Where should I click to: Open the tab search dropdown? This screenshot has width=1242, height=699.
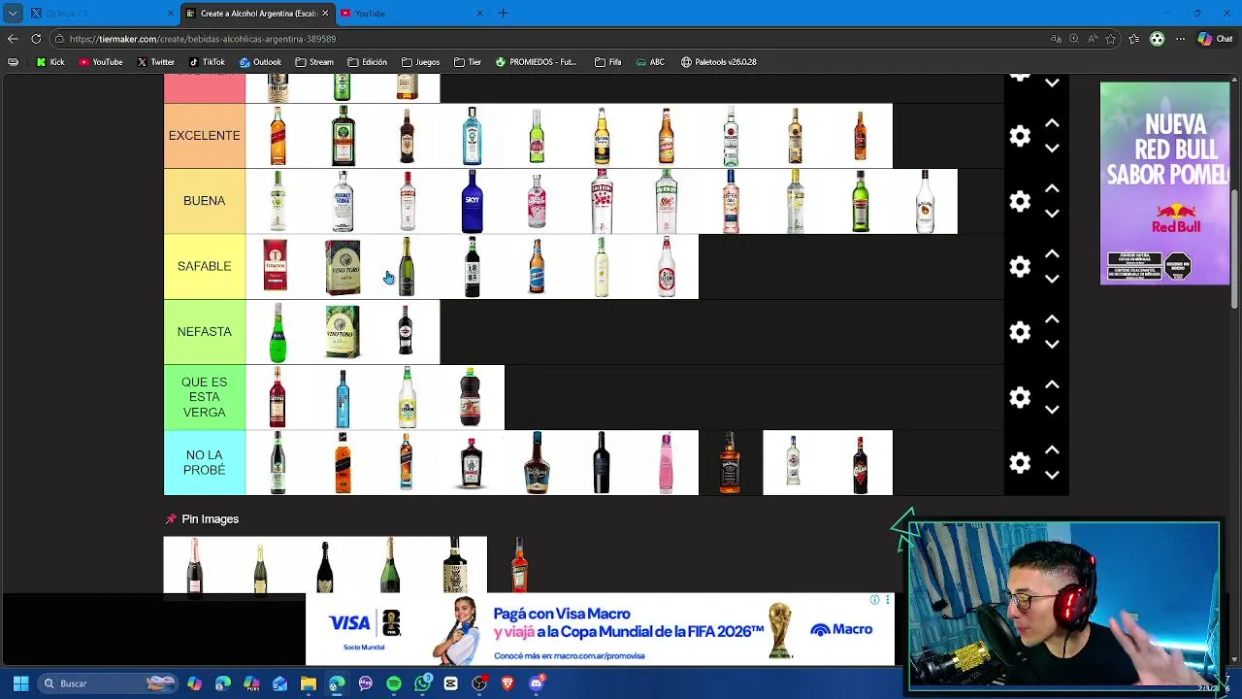pos(13,14)
